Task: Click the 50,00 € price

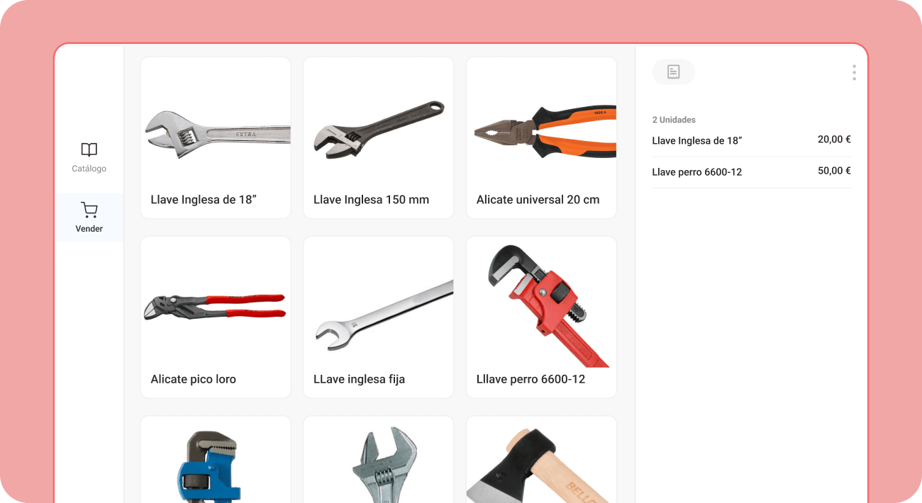Action: [834, 171]
